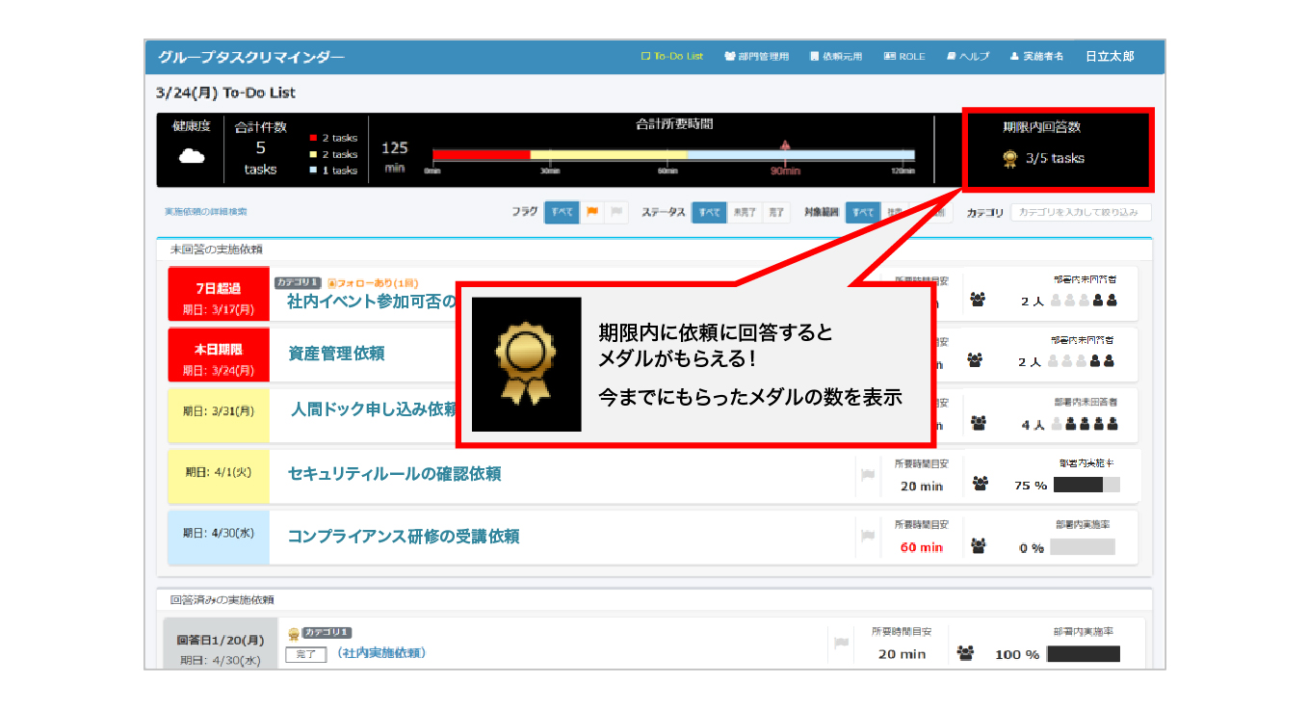Click the 90min warning marker on time bar
The height and width of the screenshot is (711, 1308).
785,146
